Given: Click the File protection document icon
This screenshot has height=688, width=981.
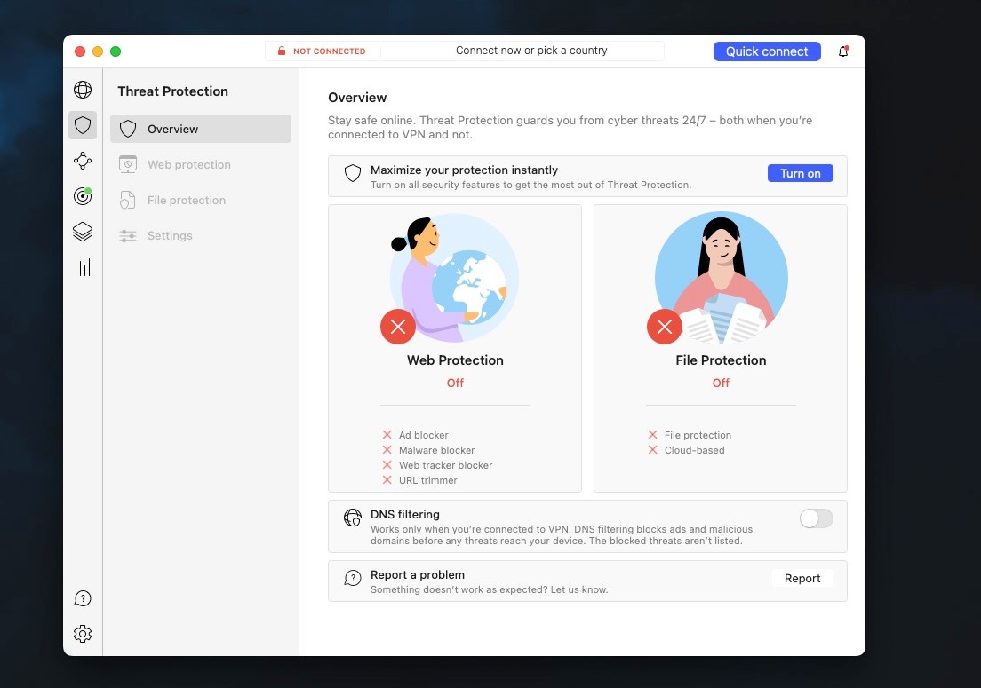Looking at the screenshot, I should tap(128, 200).
